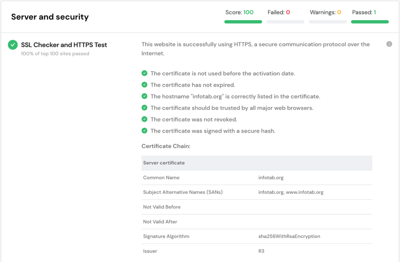Click the Warnings progress bar
This screenshot has width=400, height=262.
pyautogui.click(x=328, y=22)
